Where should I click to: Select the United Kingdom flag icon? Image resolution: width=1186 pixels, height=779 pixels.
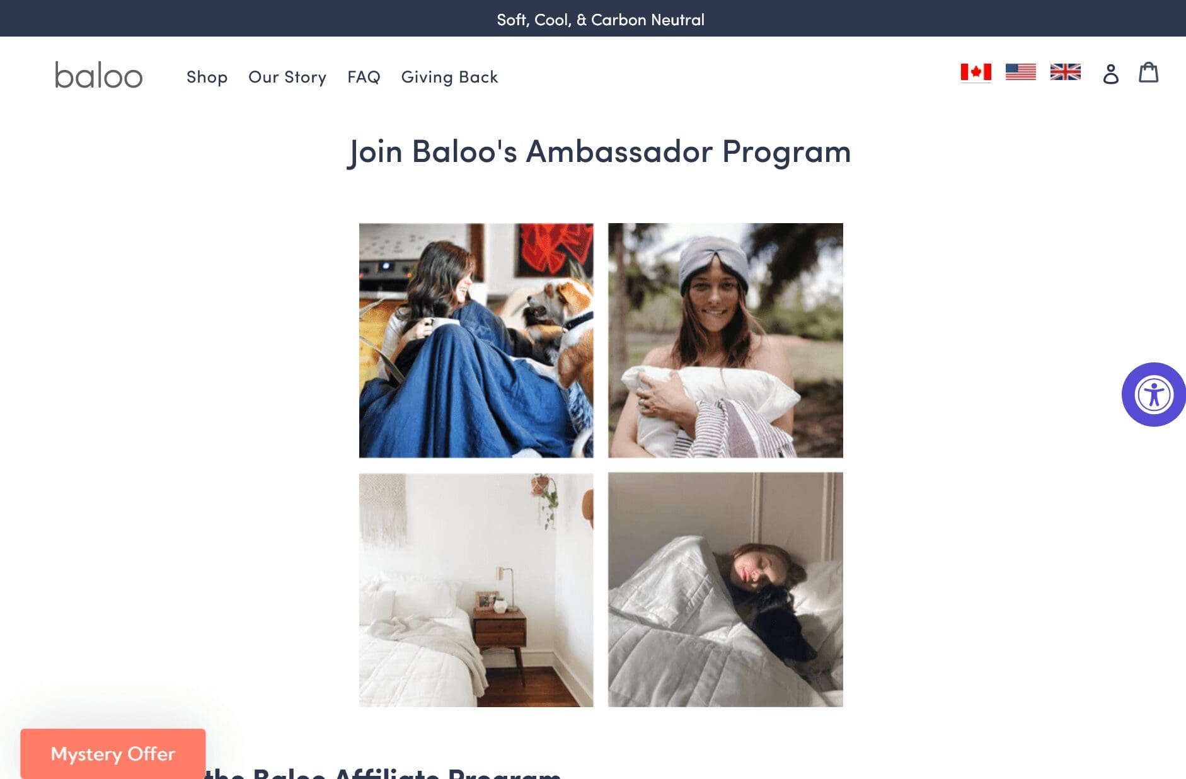click(1065, 72)
